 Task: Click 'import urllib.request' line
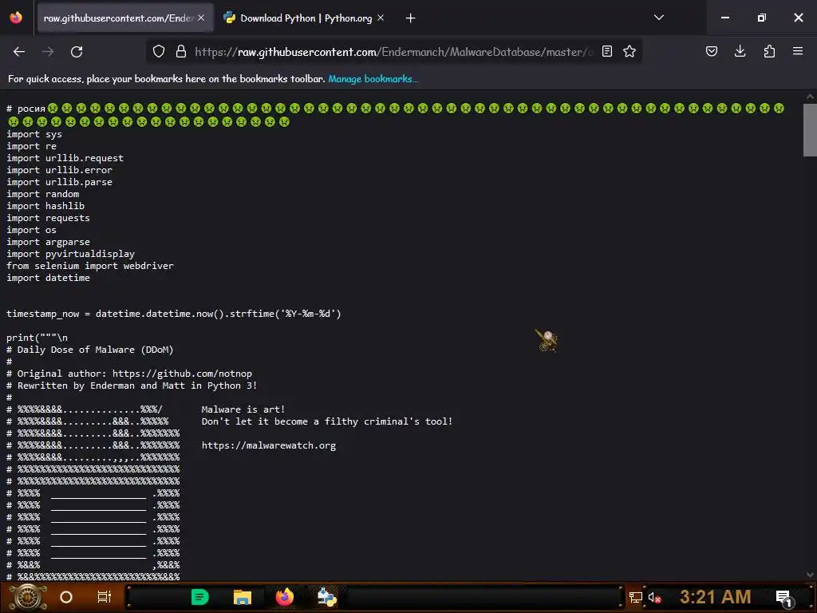coord(65,158)
